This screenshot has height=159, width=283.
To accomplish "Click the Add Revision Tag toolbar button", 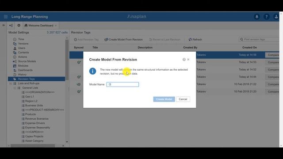I will pos(86,39).
